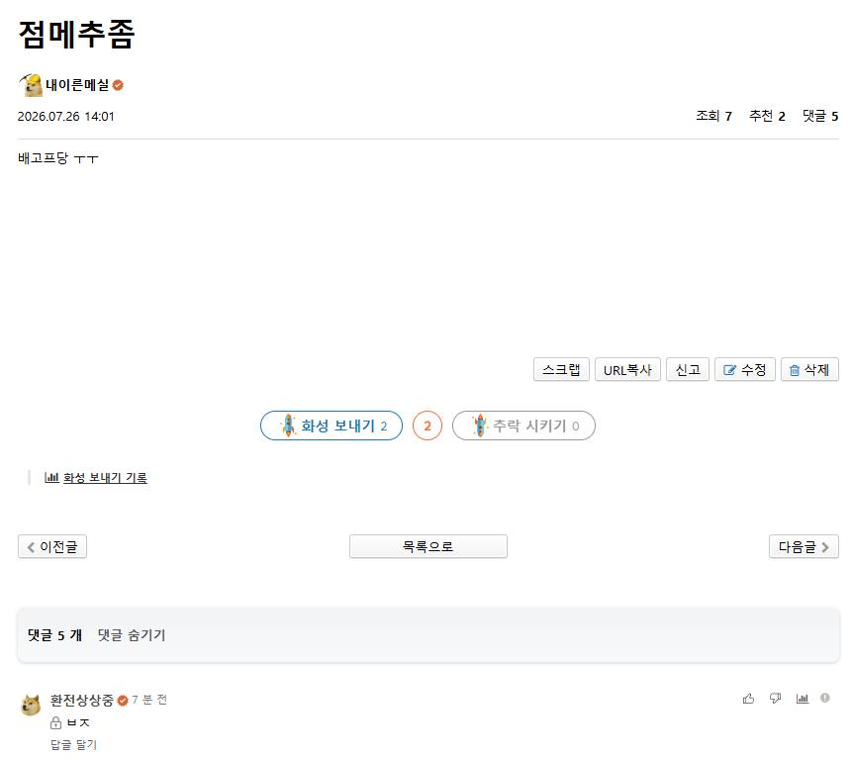
Task: Click the post date 2026.07.26 14:01
Action: coord(65,116)
